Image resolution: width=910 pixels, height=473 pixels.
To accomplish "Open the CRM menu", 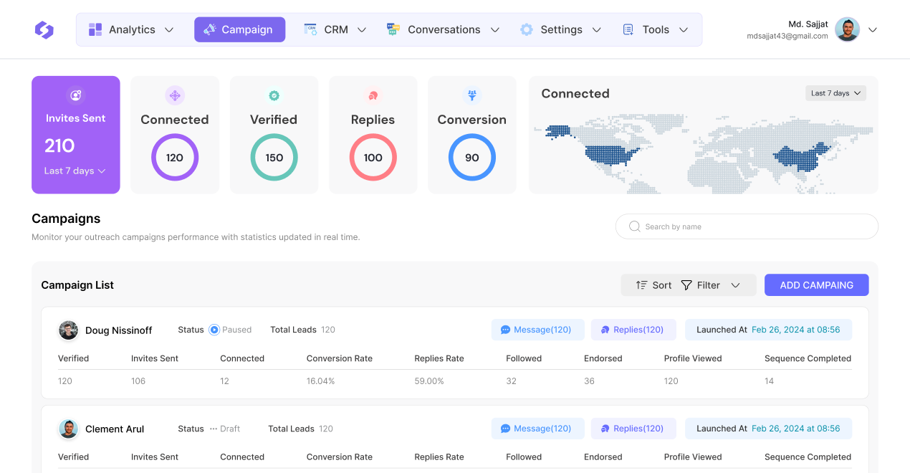I will click(335, 29).
